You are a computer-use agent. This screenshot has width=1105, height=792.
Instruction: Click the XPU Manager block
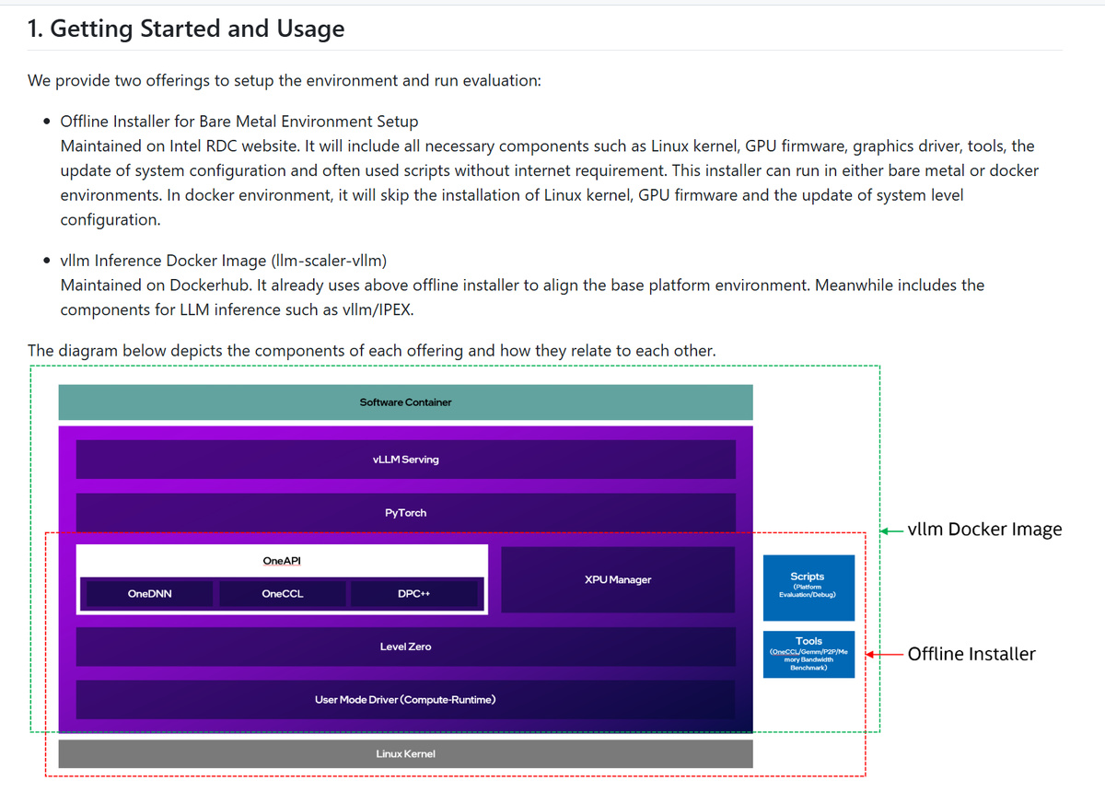click(x=618, y=580)
